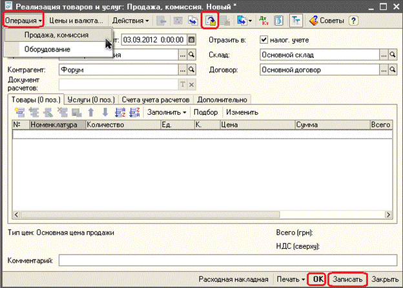Click the highlighted post document toolbar icon
Image resolution: width=403 pixels, height=288 pixels.
point(209,21)
